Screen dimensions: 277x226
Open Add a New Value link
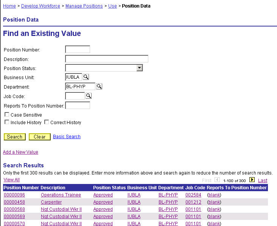click(20, 152)
